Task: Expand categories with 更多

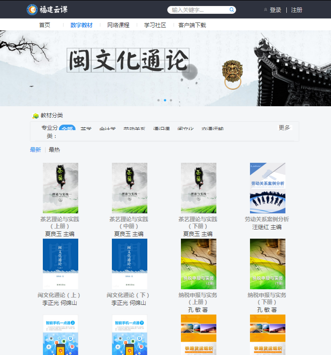Action: point(284,127)
